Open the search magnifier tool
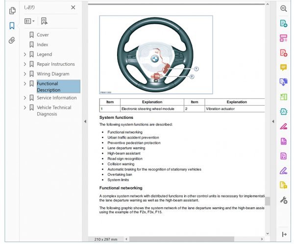Image resolution: width=294 pixels, height=248 pixels. click(x=284, y=8)
